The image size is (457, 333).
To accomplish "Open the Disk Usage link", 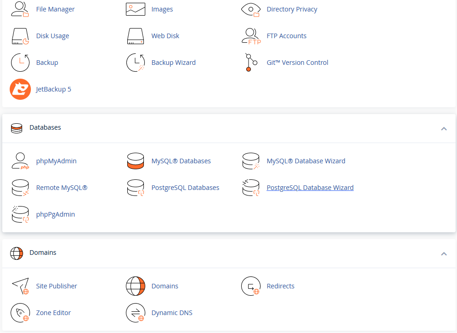I will click(53, 36).
